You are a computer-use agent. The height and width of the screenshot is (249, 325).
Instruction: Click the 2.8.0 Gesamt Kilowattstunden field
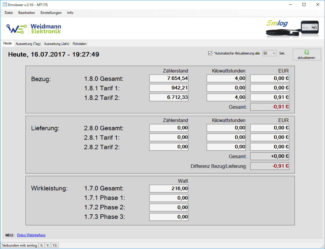click(x=226, y=128)
